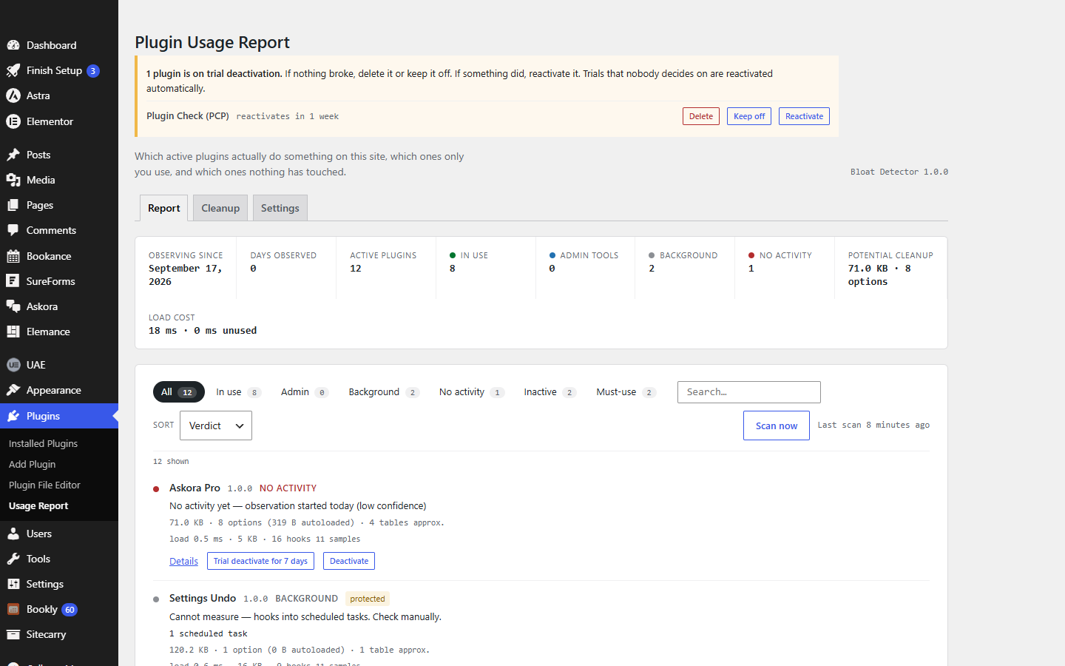
Task: Click the SureForms icon in sidebar
Action: (x=13, y=281)
